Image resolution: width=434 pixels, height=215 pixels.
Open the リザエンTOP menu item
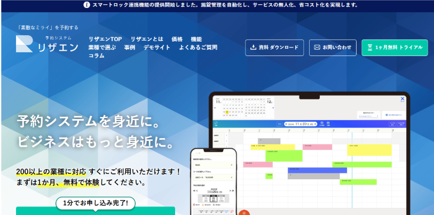pyautogui.click(x=105, y=39)
